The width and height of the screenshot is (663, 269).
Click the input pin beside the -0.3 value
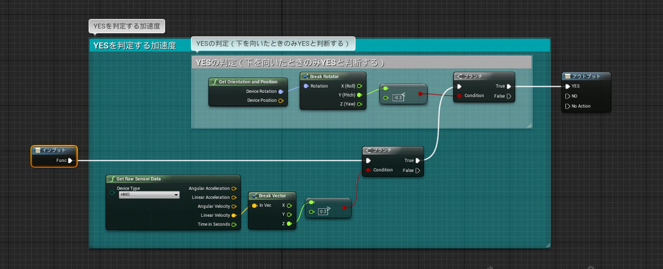pos(386,98)
